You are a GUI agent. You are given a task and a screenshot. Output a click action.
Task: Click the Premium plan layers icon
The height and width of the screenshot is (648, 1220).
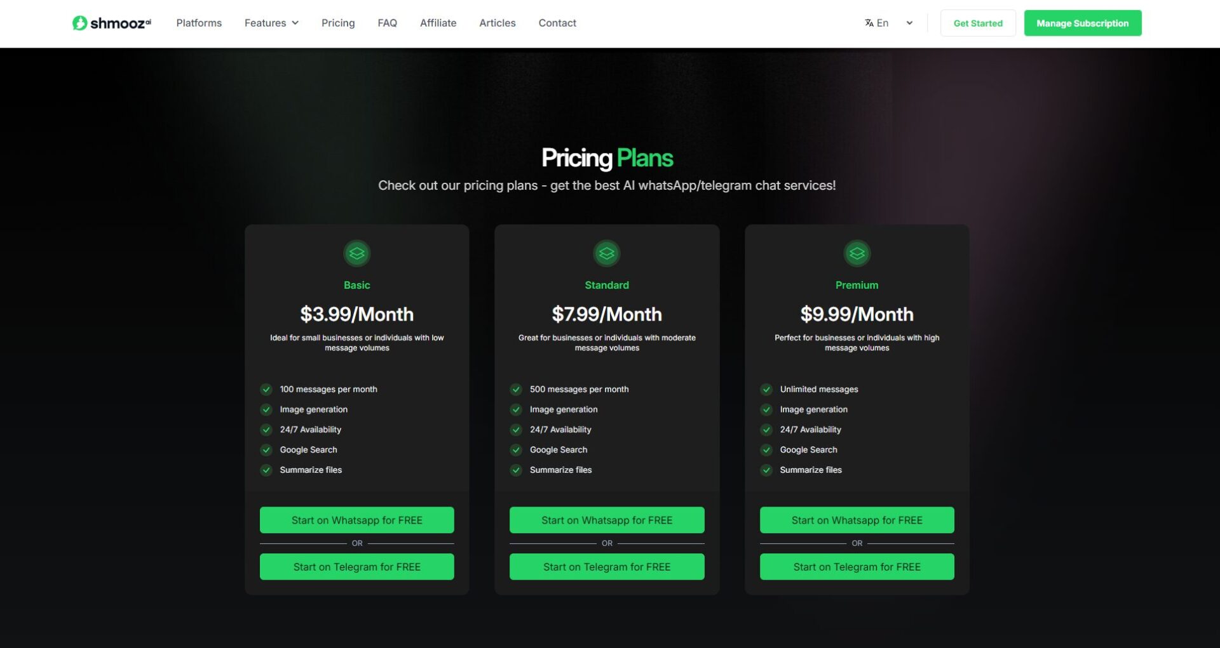point(857,253)
